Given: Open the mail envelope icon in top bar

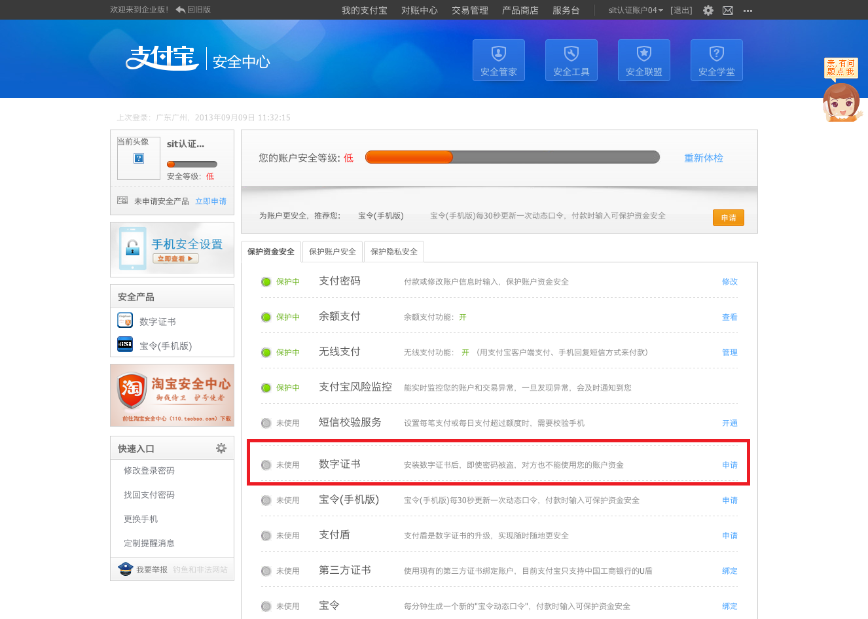Looking at the screenshot, I should click(x=728, y=10).
